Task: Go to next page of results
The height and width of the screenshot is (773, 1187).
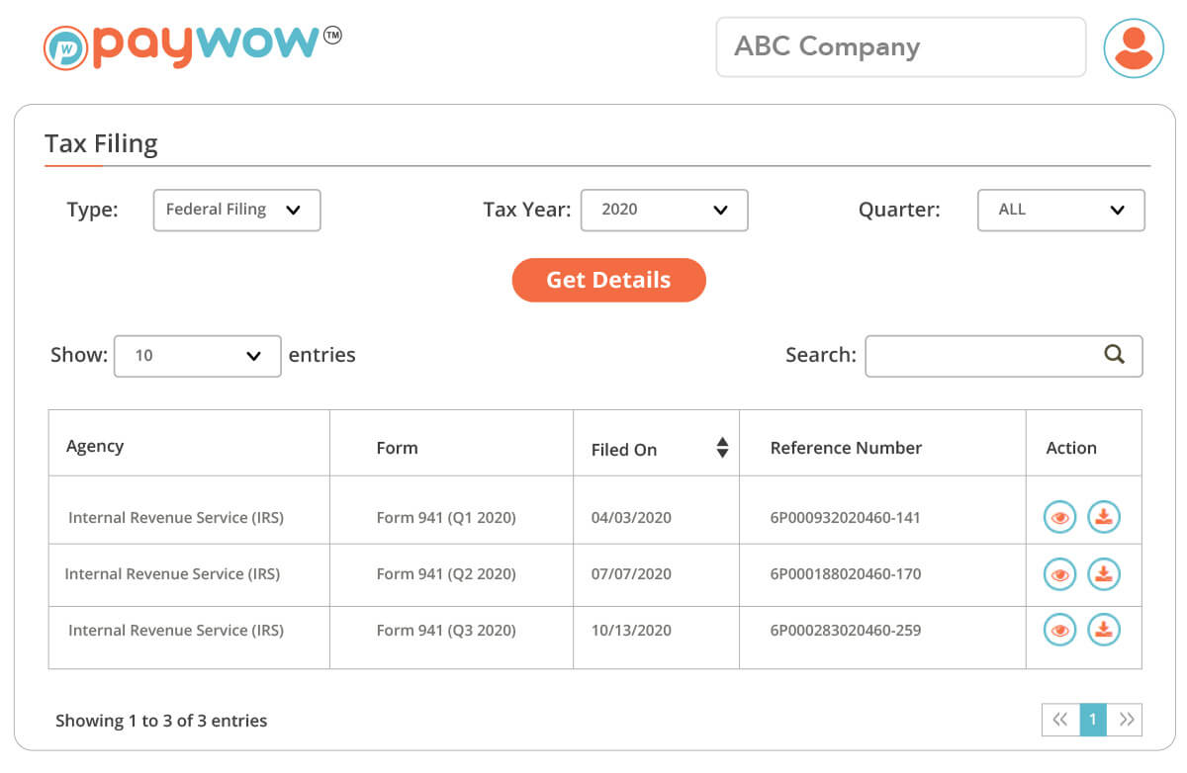Action: tap(1126, 720)
